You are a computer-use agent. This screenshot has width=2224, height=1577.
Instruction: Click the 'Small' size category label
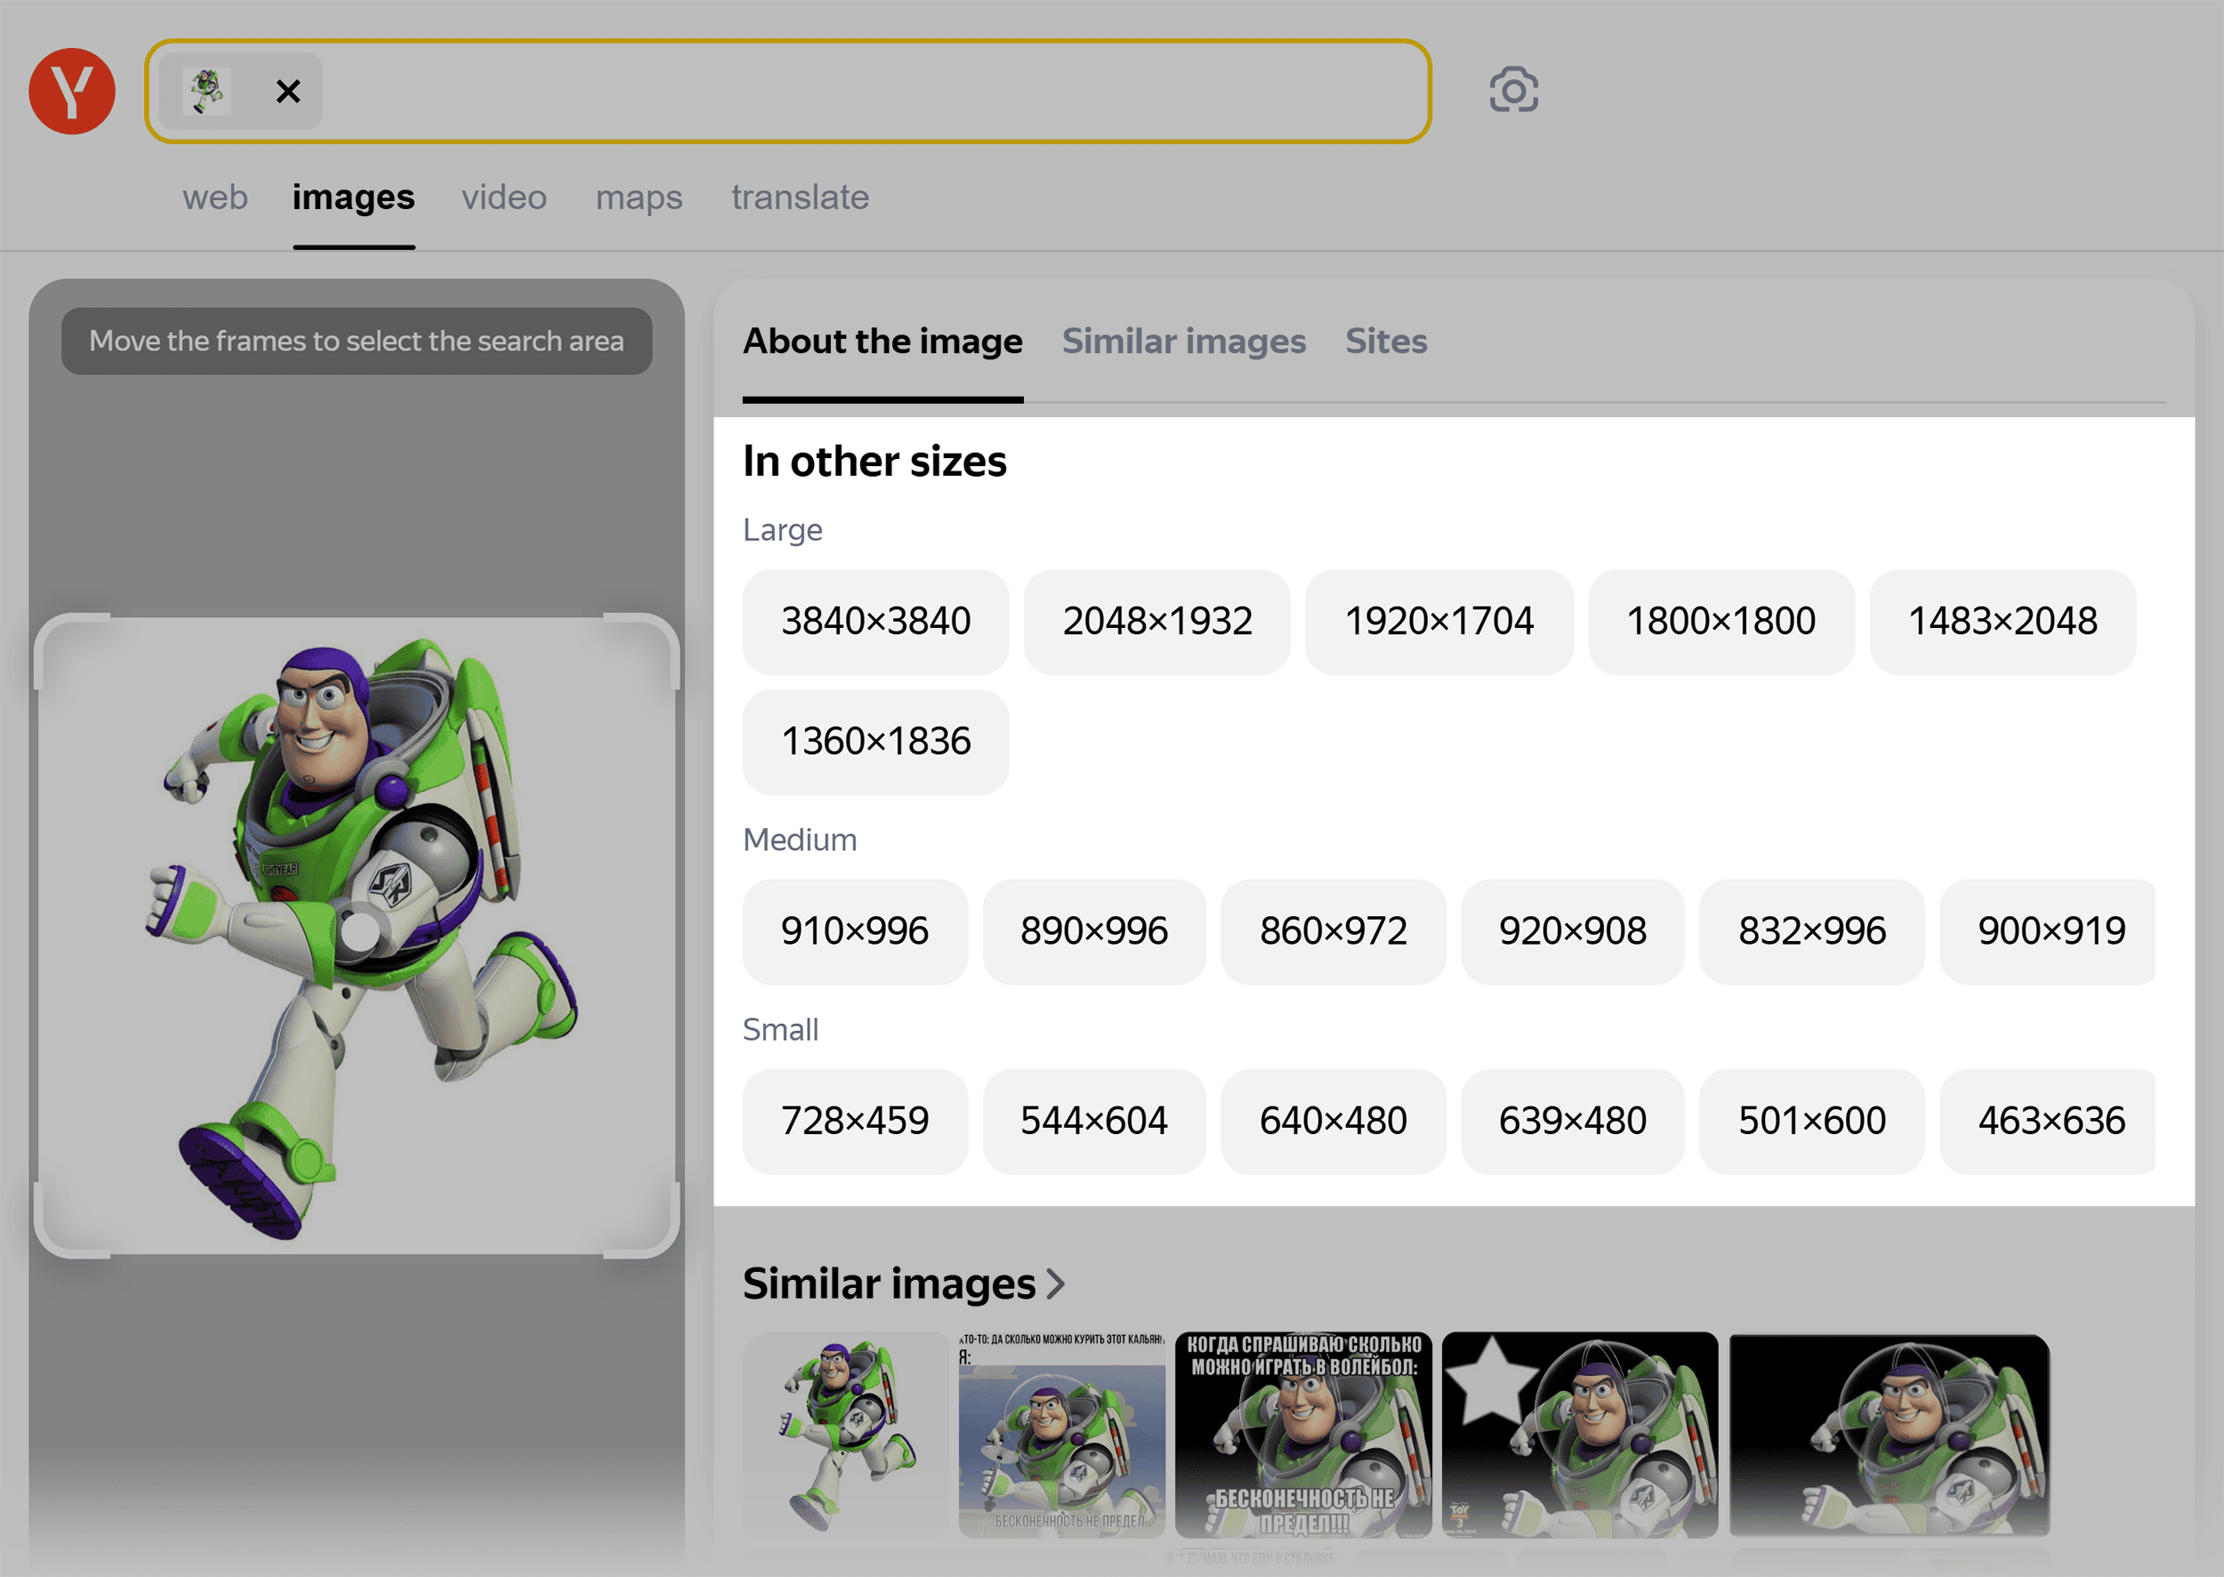point(781,1030)
